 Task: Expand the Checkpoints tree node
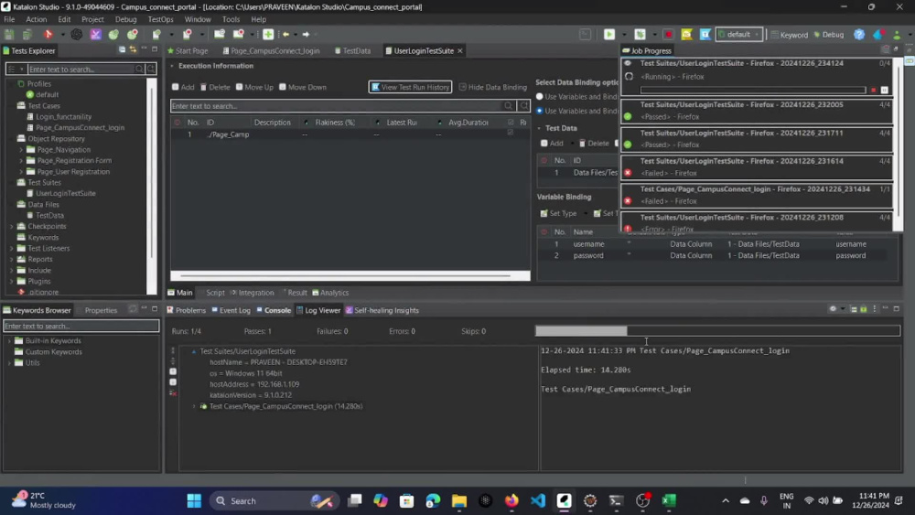coord(11,226)
